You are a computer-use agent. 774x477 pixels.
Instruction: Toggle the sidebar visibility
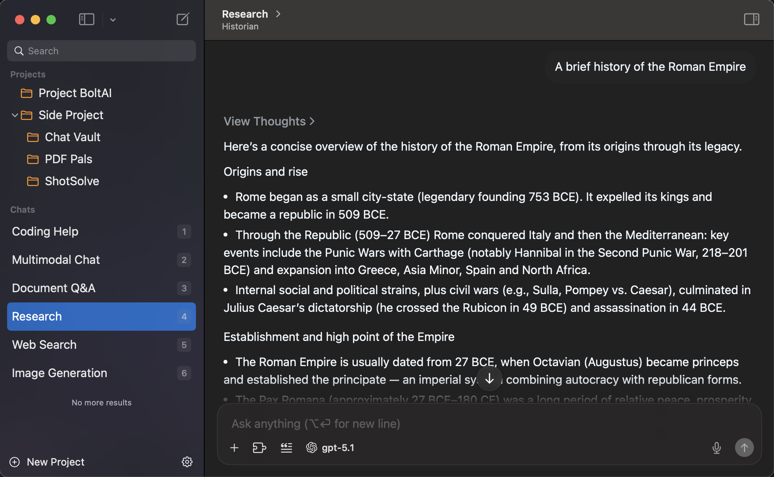(x=86, y=19)
